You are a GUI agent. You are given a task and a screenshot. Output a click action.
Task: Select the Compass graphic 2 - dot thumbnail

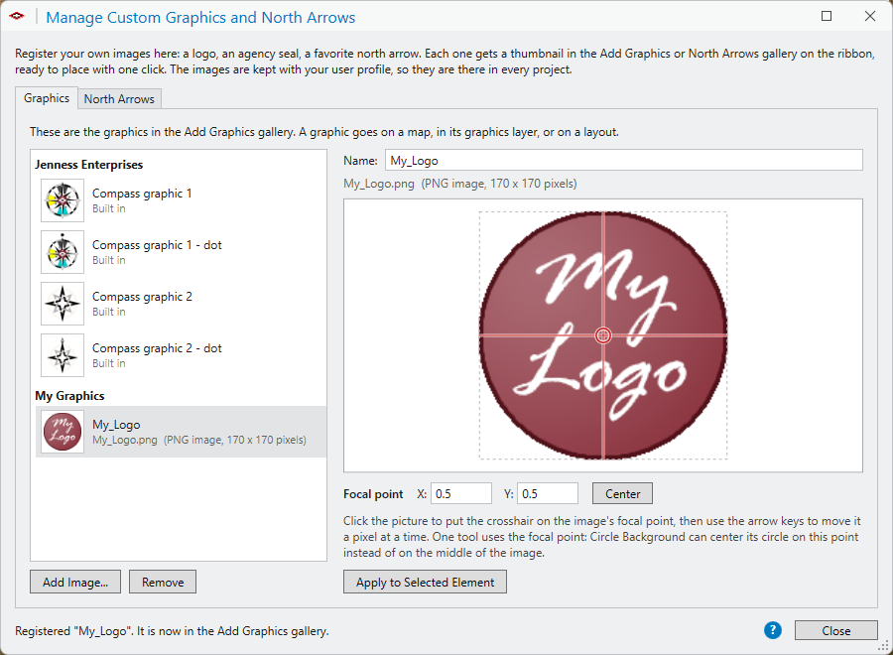pos(63,355)
